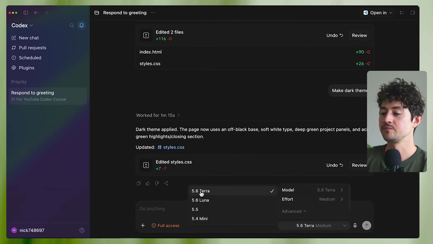This screenshot has height=244, width=433.
Task: Review the 'Edited 2 files' change
Action: point(359,36)
